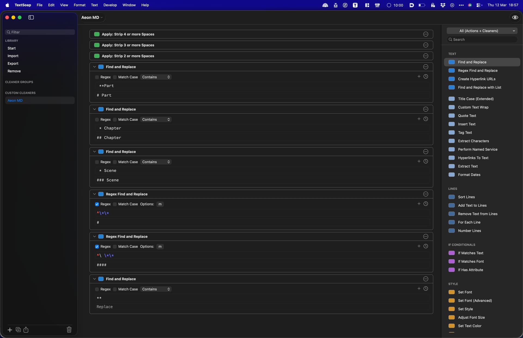The image size is (523, 338).
Task: Enable Match Case for Scene action
Action: 115,162
